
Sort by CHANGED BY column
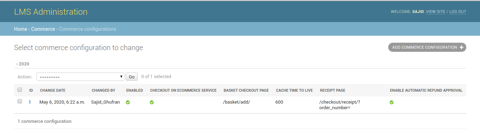103,90
